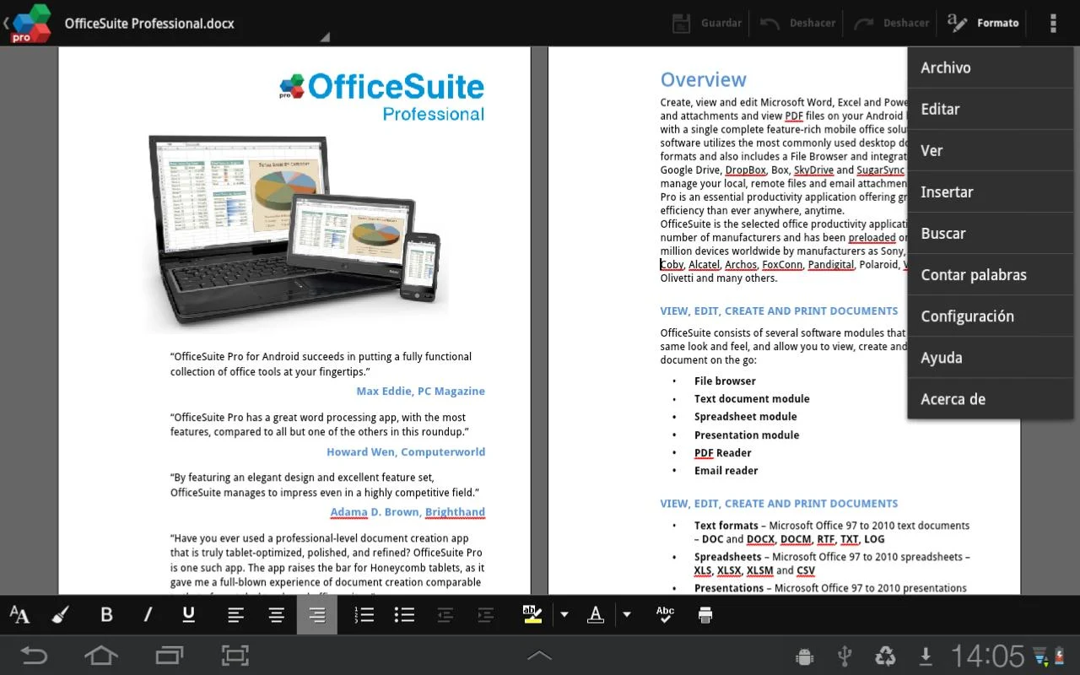Click the OfficeSuite Professional logo on the page
The image size is (1080, 675).
tap(382, 97)
